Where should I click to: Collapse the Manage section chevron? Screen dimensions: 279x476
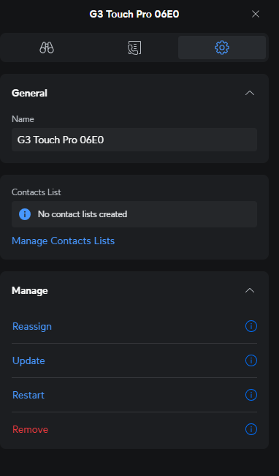[250, 290]
